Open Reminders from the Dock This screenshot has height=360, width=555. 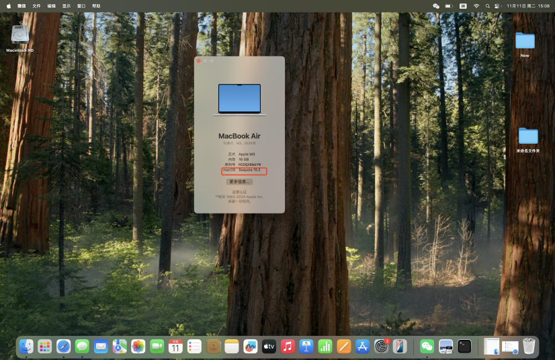coord(194,346)
